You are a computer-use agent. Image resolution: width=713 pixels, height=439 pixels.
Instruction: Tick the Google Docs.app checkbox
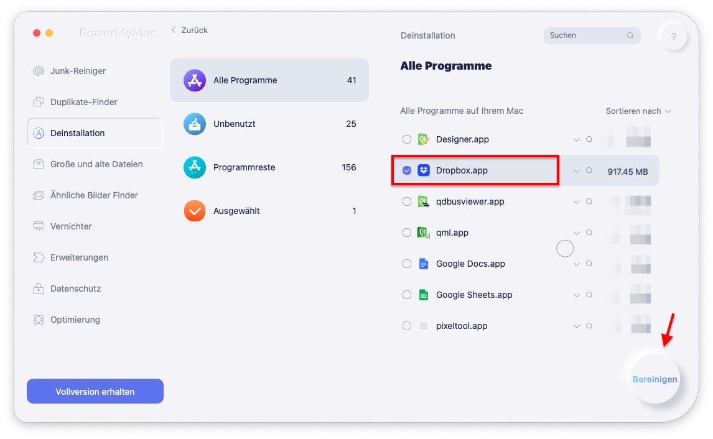(x=406, y=264)
